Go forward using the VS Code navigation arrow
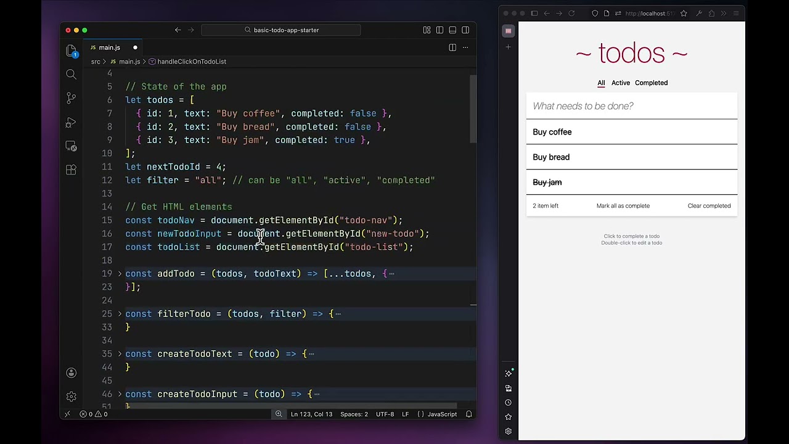789x444 pixels. pos(190,30)
